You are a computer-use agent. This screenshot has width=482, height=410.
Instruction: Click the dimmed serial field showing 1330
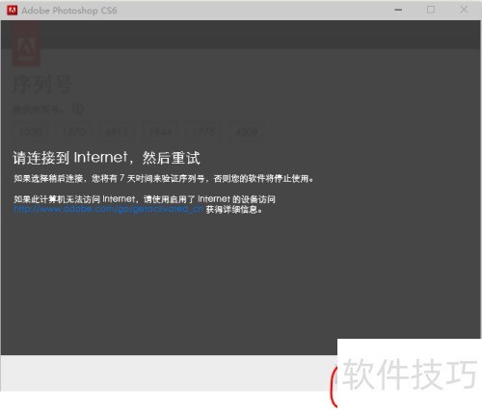click(31, 132)
